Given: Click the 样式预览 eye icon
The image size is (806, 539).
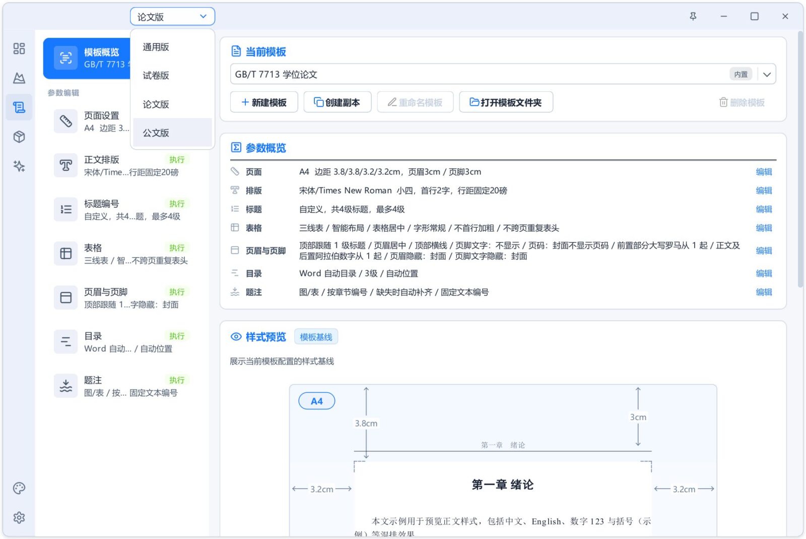Looking at the screenshot, I should click(x=236, y=336).
